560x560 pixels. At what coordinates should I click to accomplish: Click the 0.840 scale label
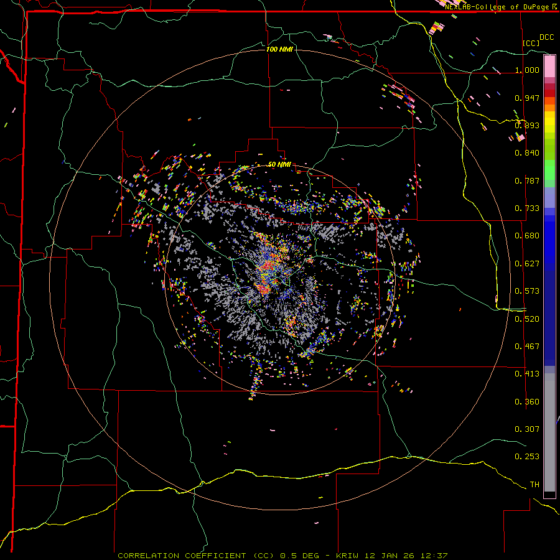click(527, 153)
